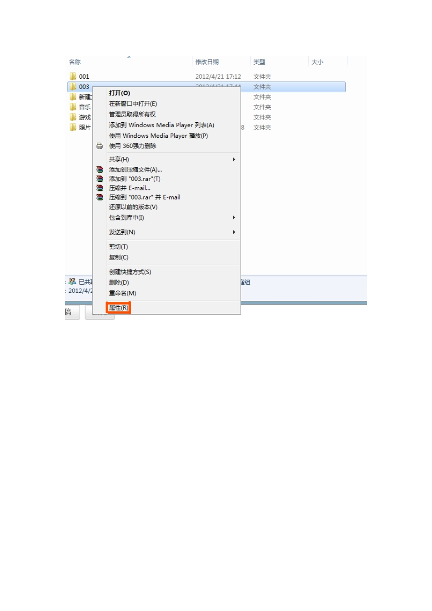Click the 360 force delete printer icon
The image size is (432, 611).
100,146
